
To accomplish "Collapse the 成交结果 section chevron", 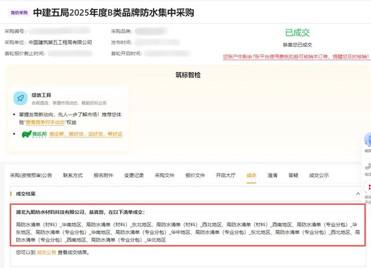I will click(x=358, y=193).
